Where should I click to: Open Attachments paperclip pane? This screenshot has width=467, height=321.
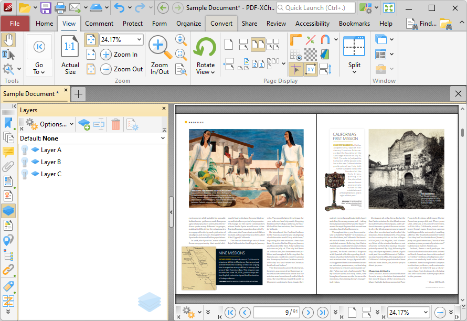coord(8,167)
